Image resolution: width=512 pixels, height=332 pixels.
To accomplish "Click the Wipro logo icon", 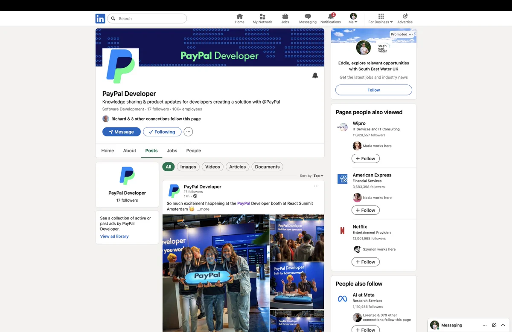I will click(343, 127).
